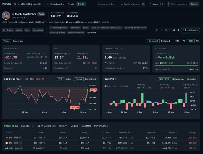Viewport: 203px width, 154px height.
Task: Click info icon next to Max Drawdown
Action: coord(70,63)
